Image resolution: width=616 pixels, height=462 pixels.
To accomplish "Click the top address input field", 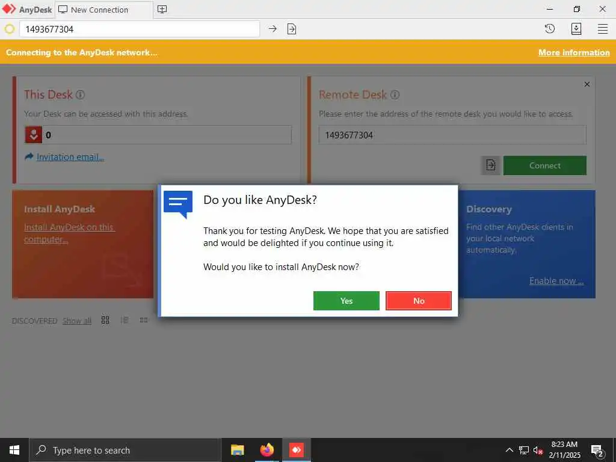I will pos(140,29).
